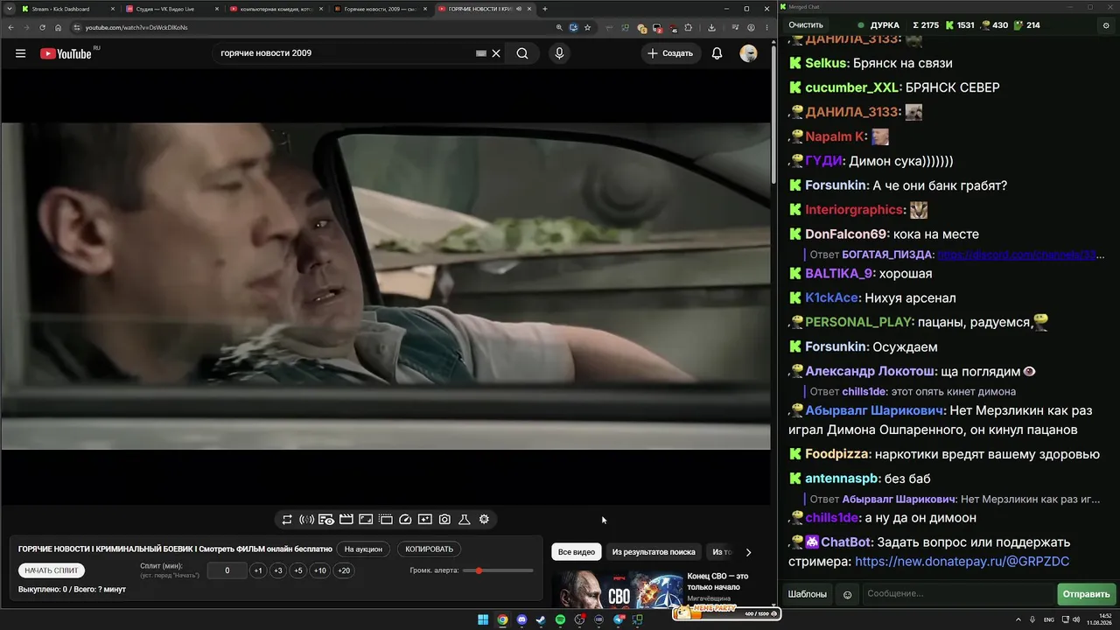Screen dimensions: 1120x630
Task: Take a screenshot with the camera icon
Action: click(444, 520)
